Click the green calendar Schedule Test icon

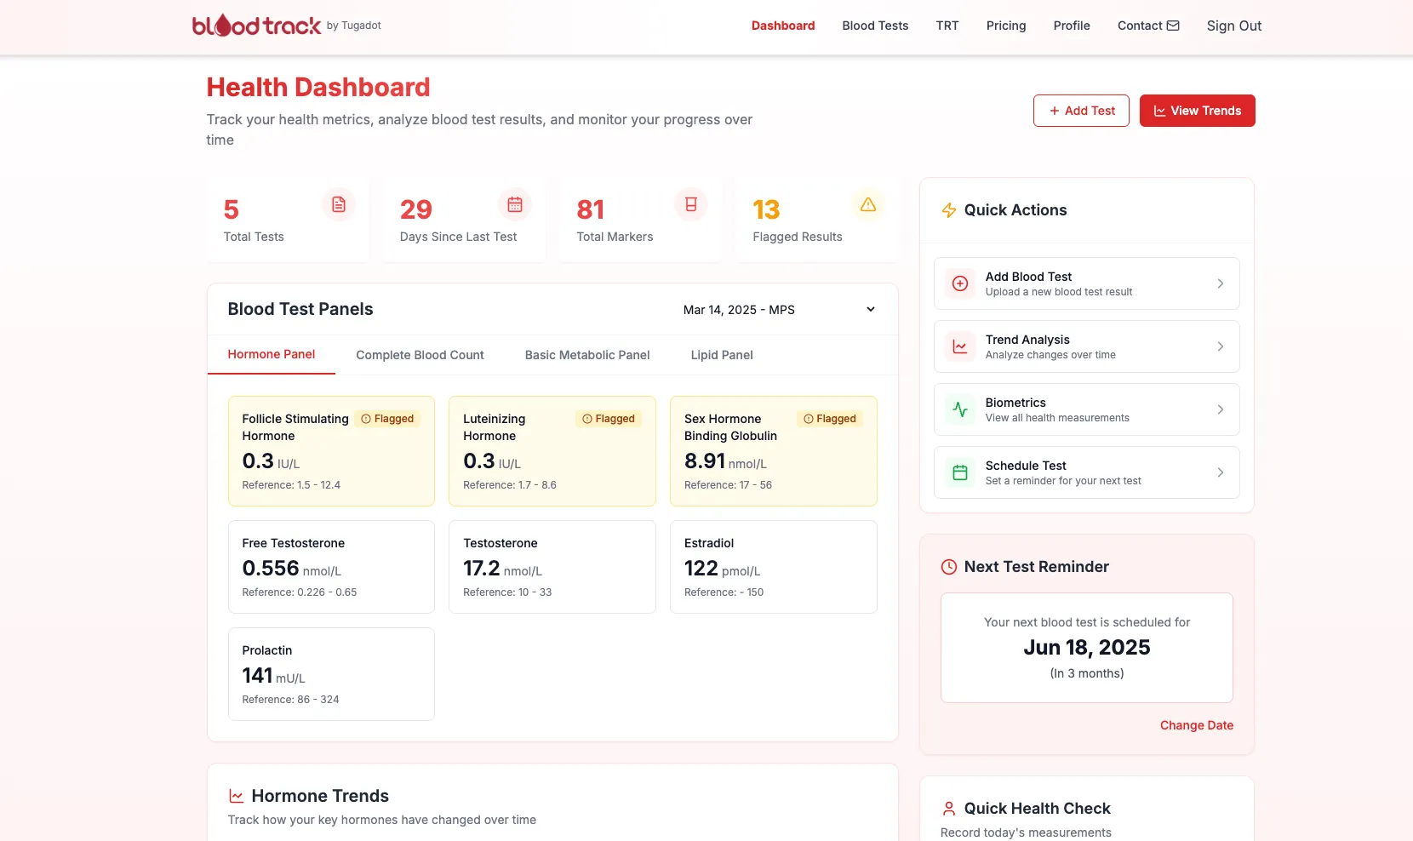pos(960,472)
